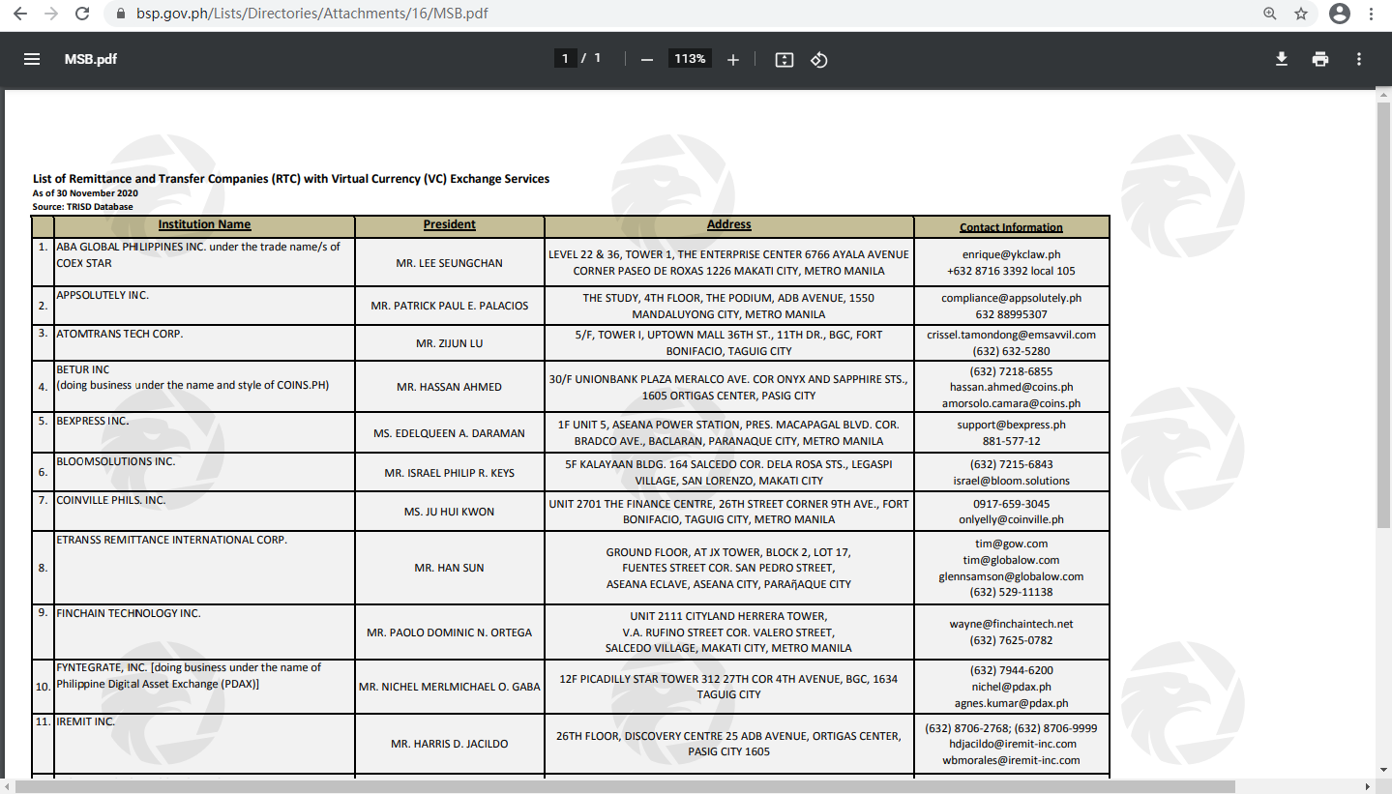
Task: Click email support@bexpress.ph
Action: [1011, 425]
